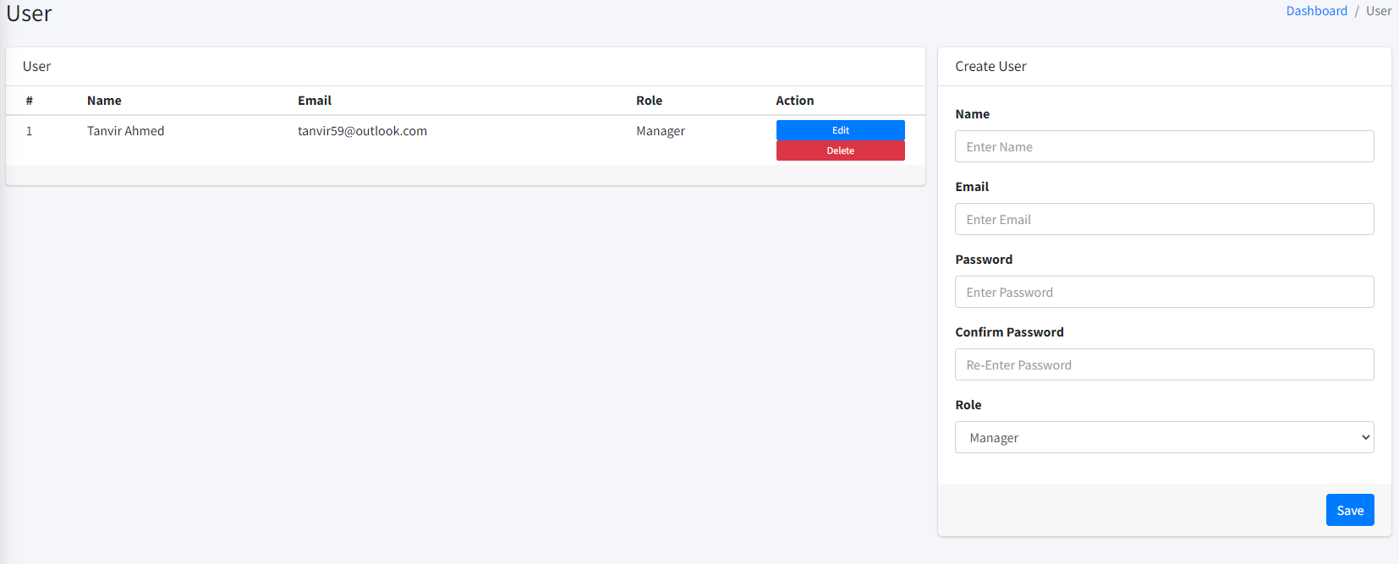
Task: Delete the user Tanvir Ahmed
Action: point(840,151)
